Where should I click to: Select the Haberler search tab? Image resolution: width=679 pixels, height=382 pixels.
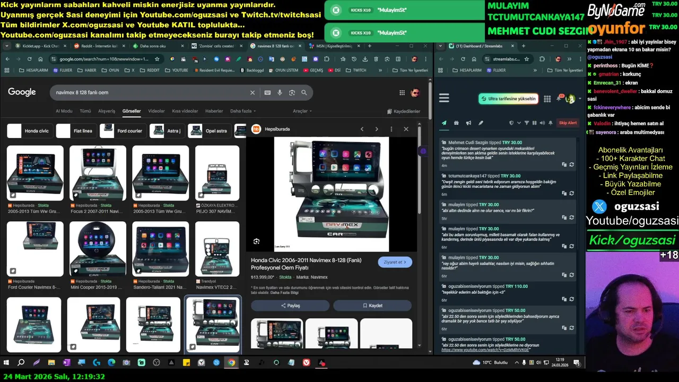click(x=214, y=111)
